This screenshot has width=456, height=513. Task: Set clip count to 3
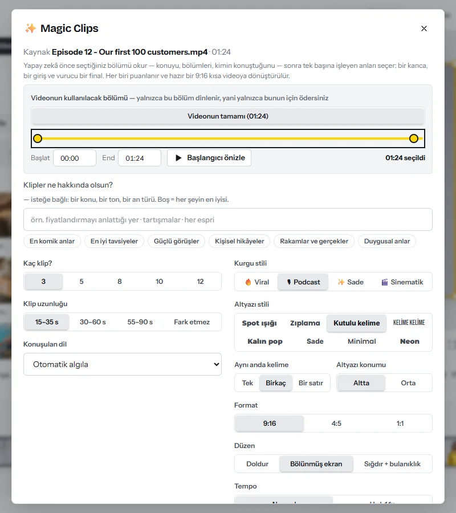43,282
